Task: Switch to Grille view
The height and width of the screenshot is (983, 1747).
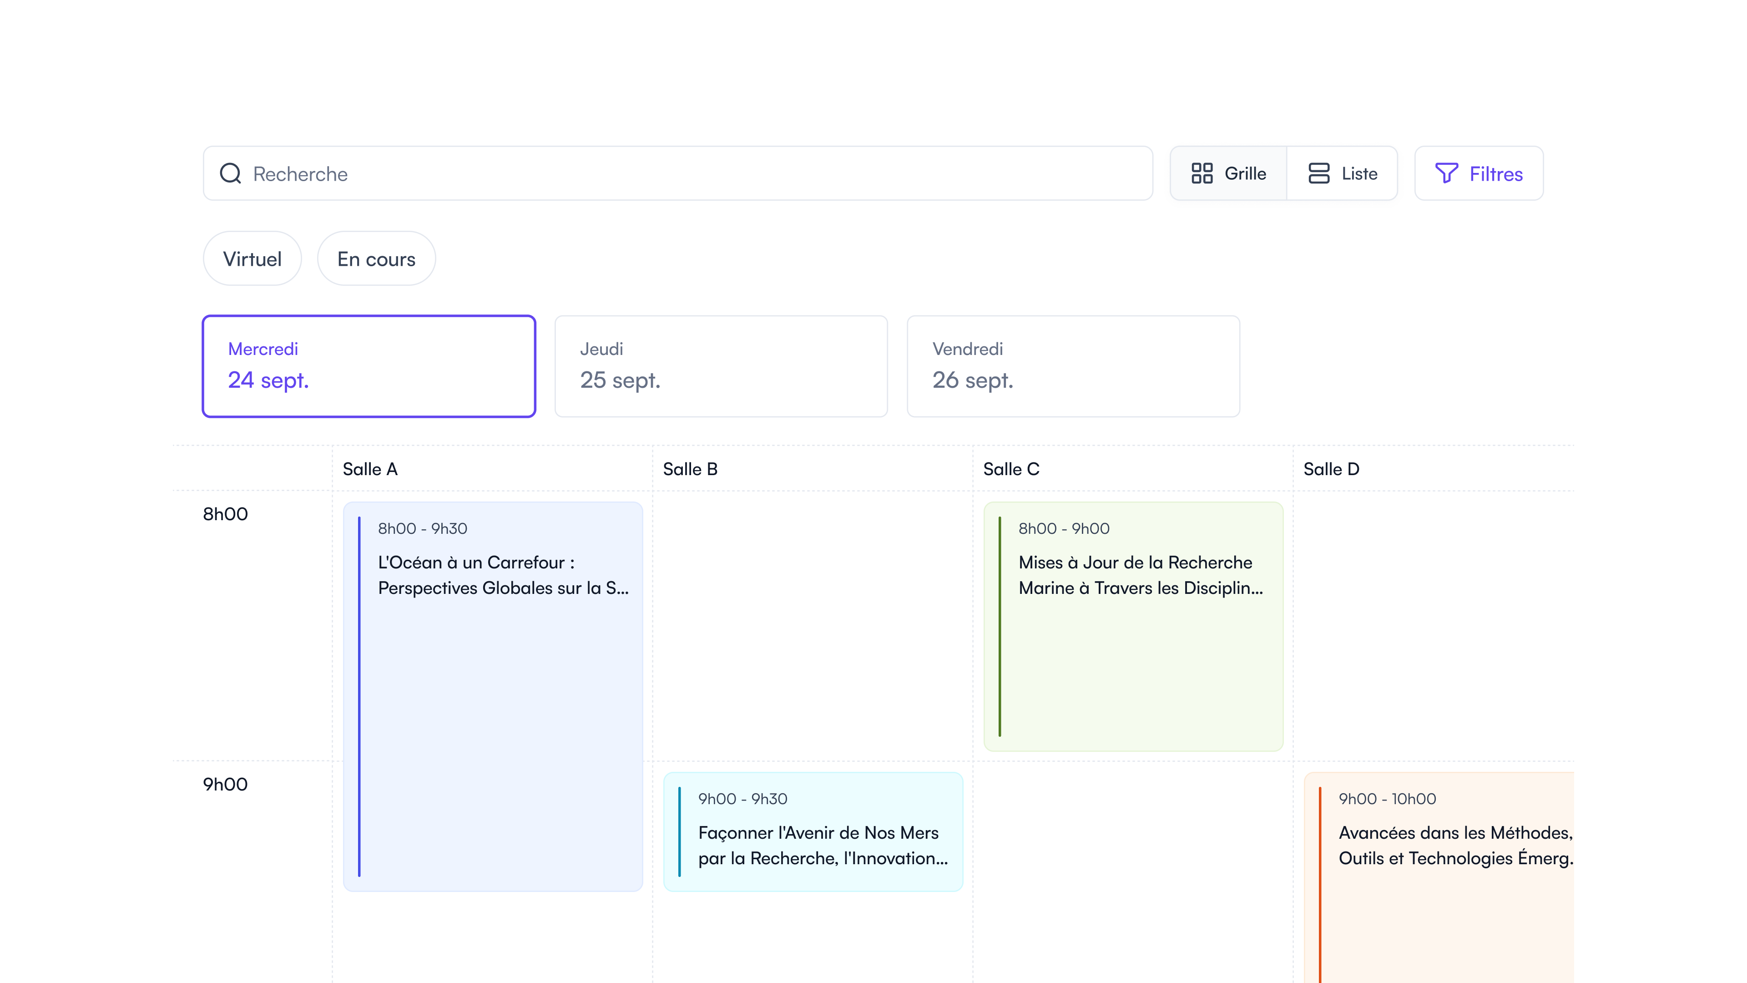Action: [1228, 174]
